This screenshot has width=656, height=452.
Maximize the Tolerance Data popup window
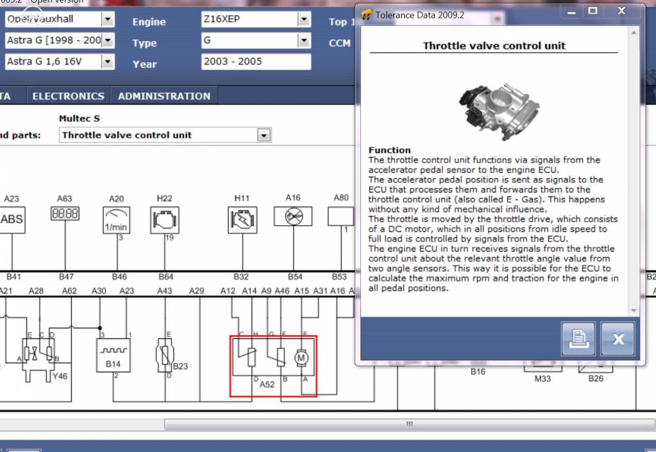pyautogui.click(x=593, y=11)
